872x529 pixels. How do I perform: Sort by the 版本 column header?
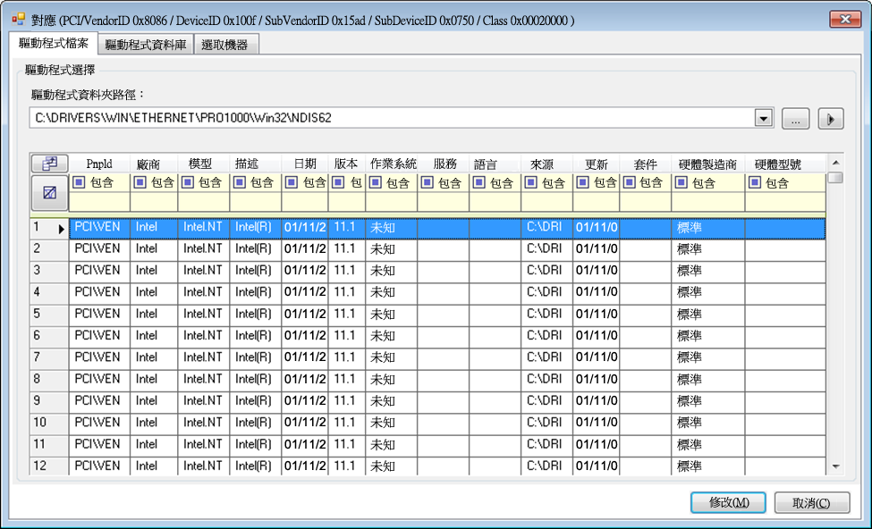click(x=346, y=164)
